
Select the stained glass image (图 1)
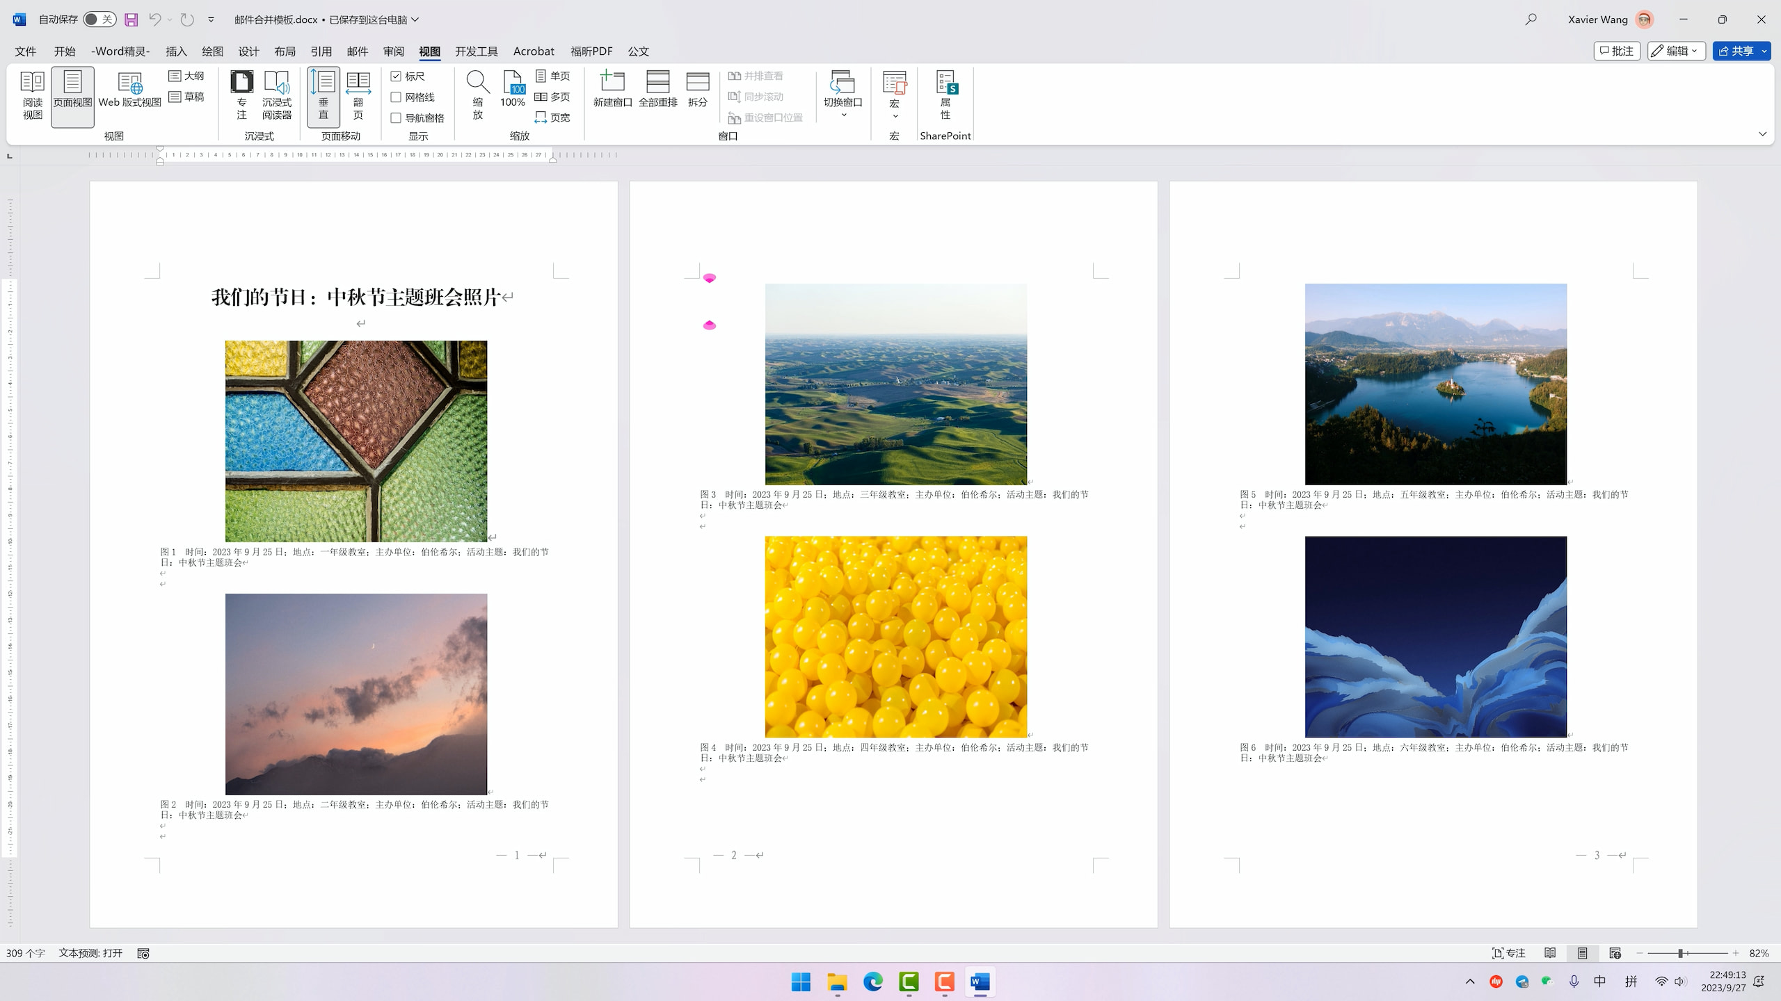click(356, 441)
